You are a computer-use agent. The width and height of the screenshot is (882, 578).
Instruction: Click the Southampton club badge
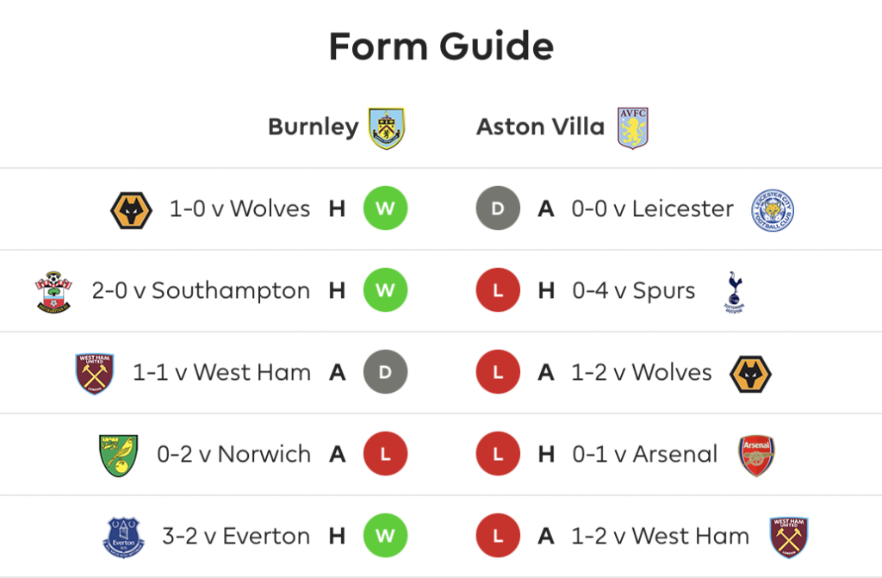click(53, 291)
